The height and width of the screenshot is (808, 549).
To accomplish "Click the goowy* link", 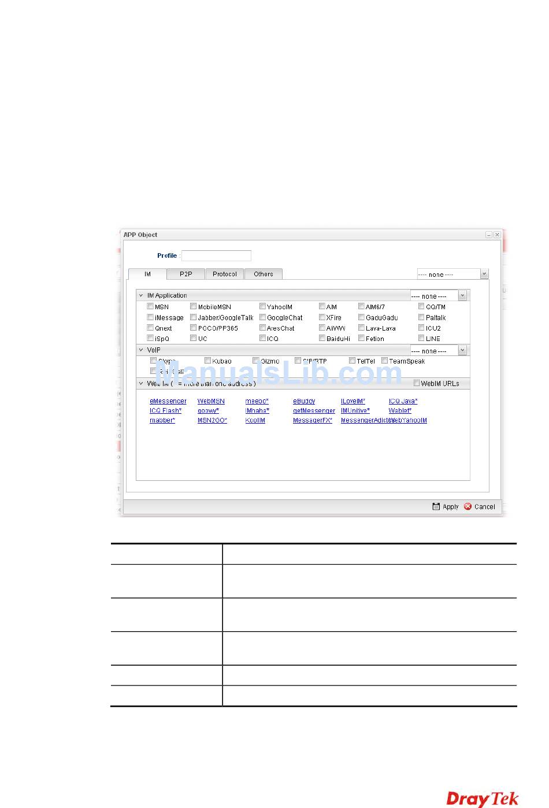I will tap(209, 411).
